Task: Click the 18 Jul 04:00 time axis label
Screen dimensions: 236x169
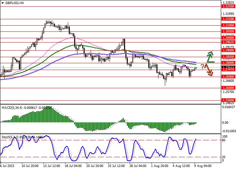Action: tap(74, 166)
